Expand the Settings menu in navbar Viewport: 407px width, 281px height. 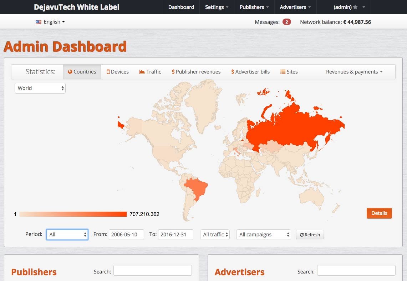217,7
